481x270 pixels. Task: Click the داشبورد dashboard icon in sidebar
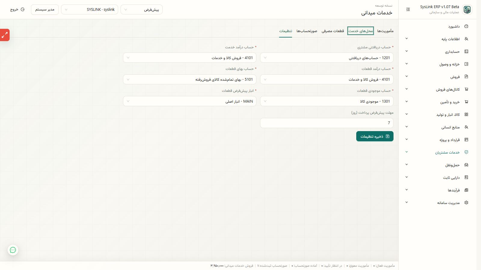466,26
